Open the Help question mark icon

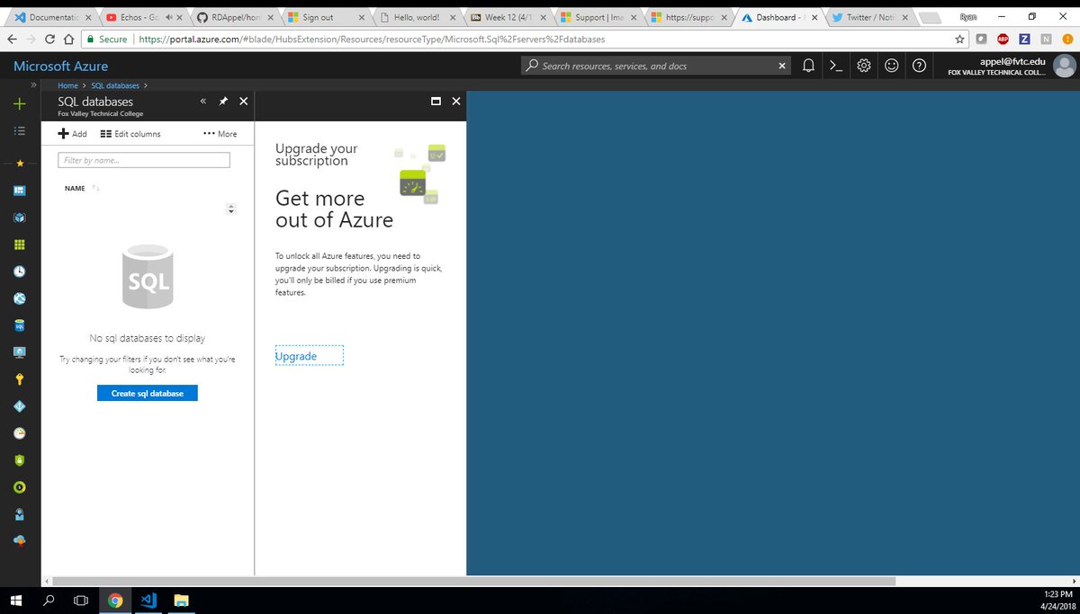tap(919, 66)
